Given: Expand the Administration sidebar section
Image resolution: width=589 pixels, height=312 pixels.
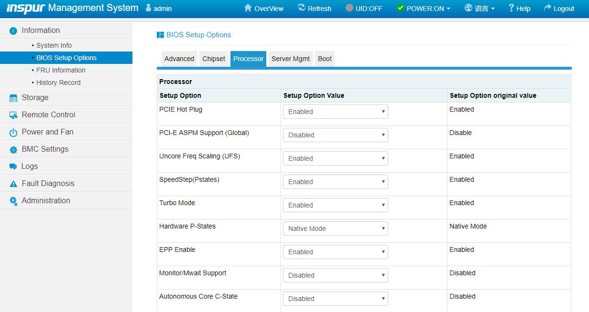Looking at the screenshot, I should click(66, 200).
